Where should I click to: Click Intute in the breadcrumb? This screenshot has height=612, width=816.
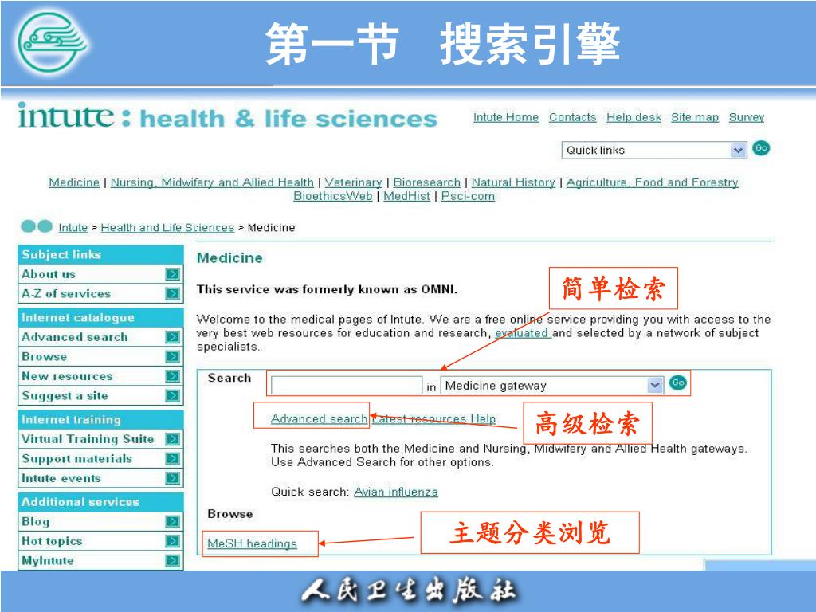73,228
